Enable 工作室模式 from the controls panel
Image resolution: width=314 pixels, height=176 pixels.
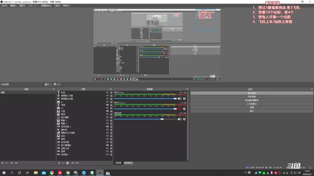[x=252, y=104]
